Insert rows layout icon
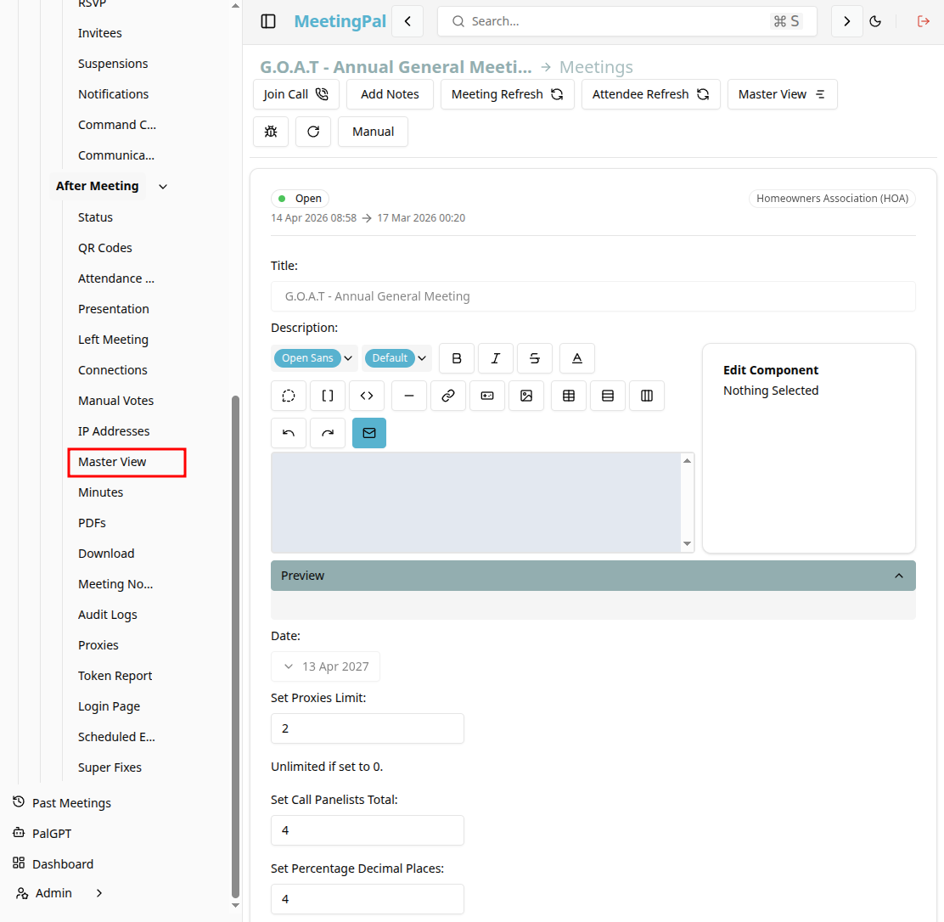Screen dimensions: 944x922 tap(608, 396)
